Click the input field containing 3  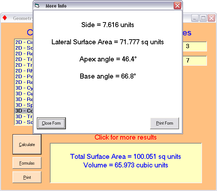click(x=195, y=46)
